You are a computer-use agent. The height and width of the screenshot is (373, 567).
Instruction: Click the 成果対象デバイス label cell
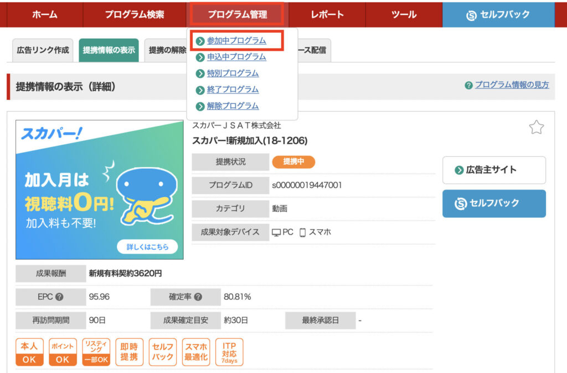click(x=230, y=232)
